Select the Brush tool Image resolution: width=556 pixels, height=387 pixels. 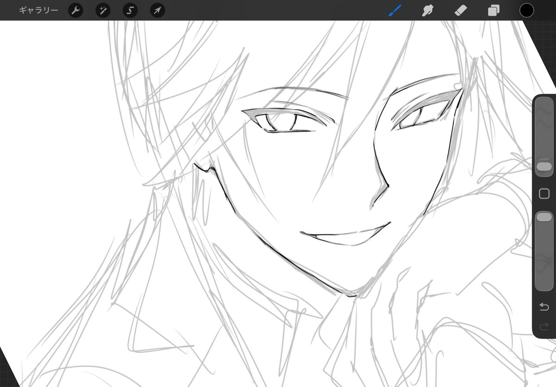pyautogui.click(x=395, y=10)
